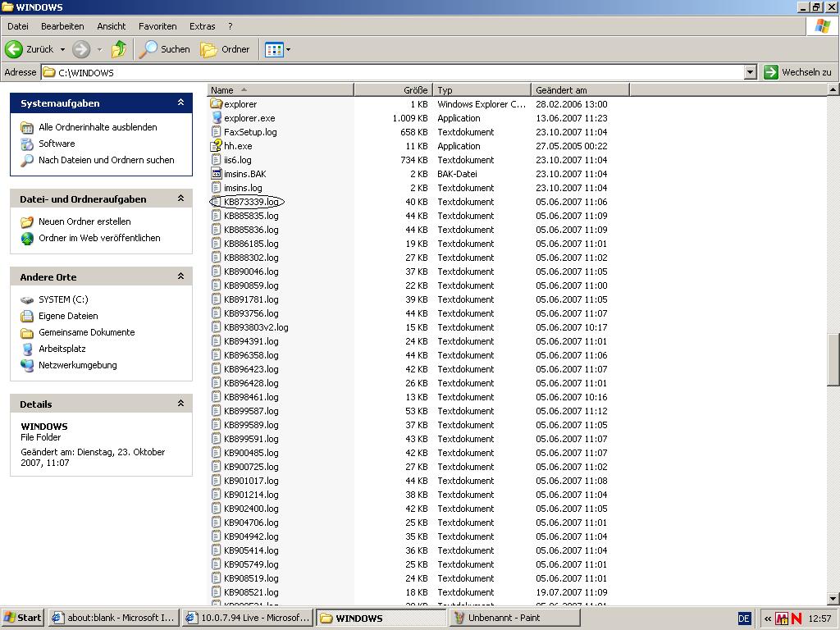Open the Adresse bar dropdown
Image resolution: width=840 pixels, height=630 pixels.
(x=750, y=72)
